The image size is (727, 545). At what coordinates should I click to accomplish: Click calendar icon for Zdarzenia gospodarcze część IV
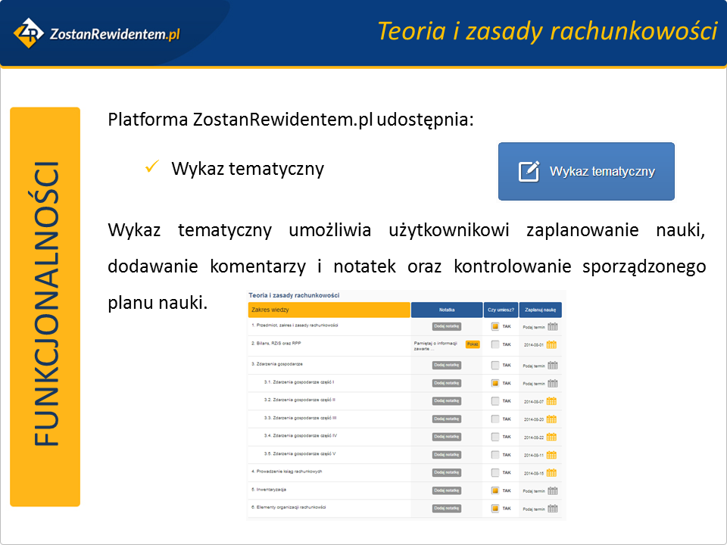click(552, 437)
